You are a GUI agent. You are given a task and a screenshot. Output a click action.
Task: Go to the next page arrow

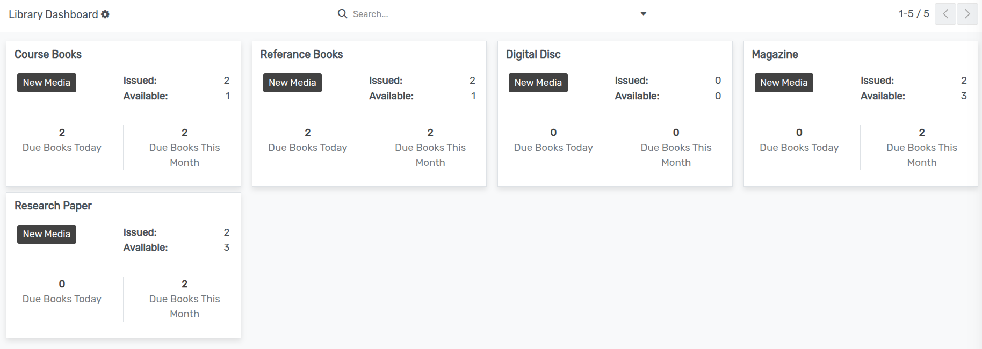(x=967, y=14)
